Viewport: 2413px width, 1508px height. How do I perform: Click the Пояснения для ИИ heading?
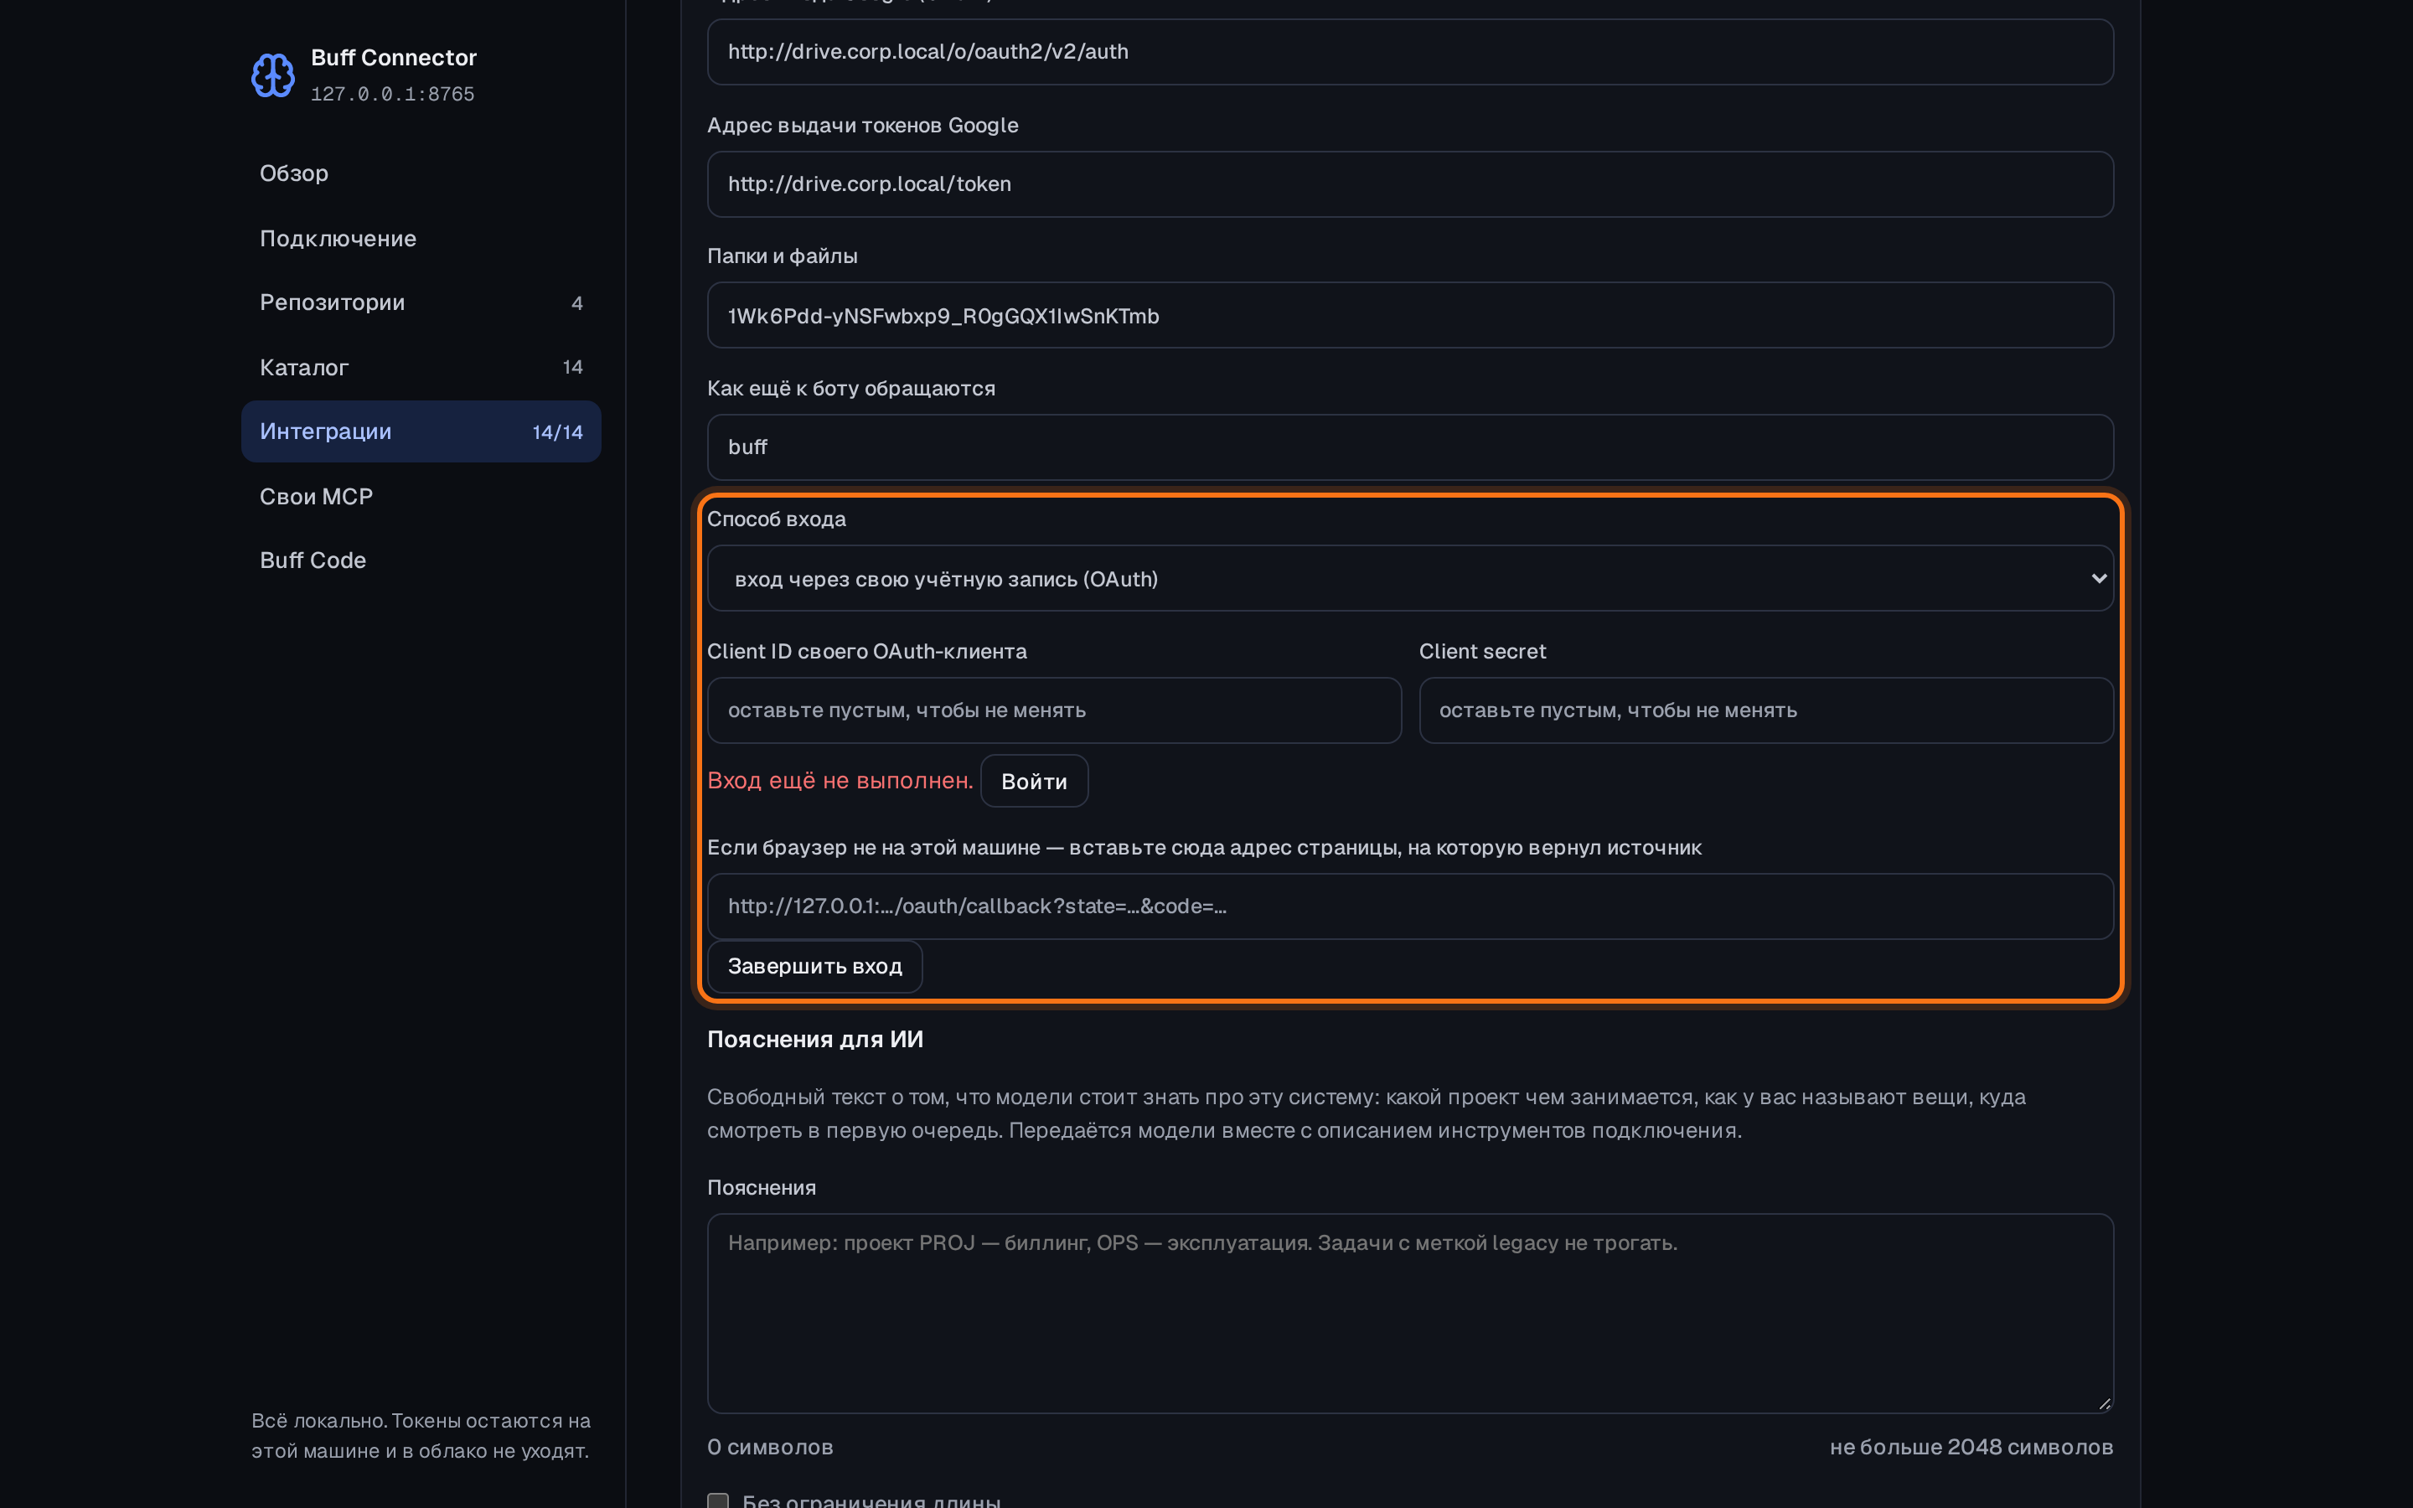coord(814,1039)
